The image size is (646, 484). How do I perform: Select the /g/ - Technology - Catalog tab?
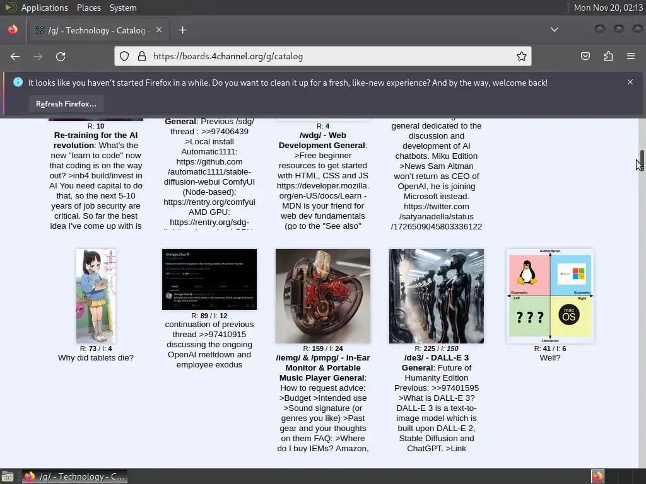pyautogui.click(x=98, y=30)
